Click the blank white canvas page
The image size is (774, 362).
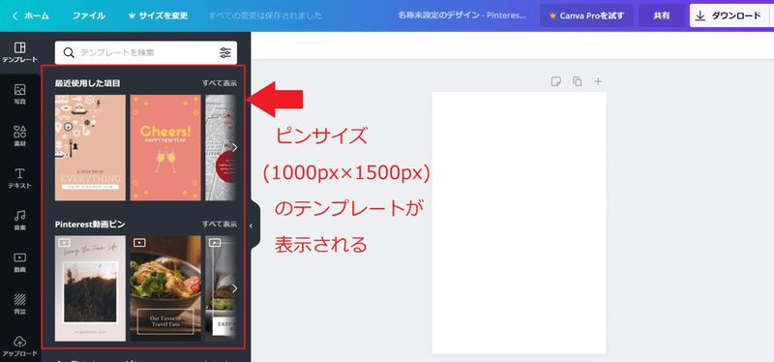point(519,223)
